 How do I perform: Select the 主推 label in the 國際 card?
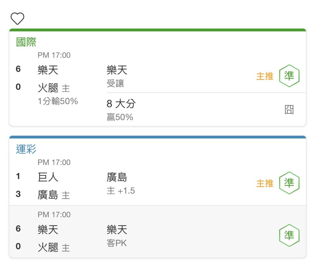click(265, 76)
